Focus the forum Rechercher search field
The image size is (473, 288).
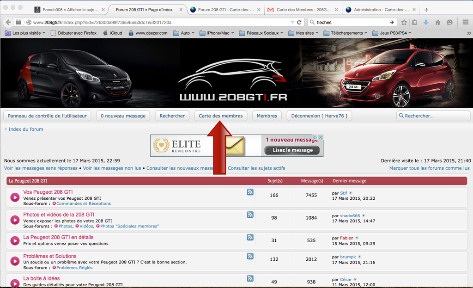click(x=433, y=116)
